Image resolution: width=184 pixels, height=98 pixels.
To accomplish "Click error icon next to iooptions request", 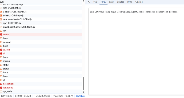I will tap(1, 88).
